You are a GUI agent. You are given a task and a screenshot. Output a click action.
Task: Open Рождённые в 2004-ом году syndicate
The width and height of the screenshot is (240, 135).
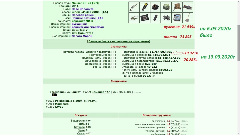(76, 101)
